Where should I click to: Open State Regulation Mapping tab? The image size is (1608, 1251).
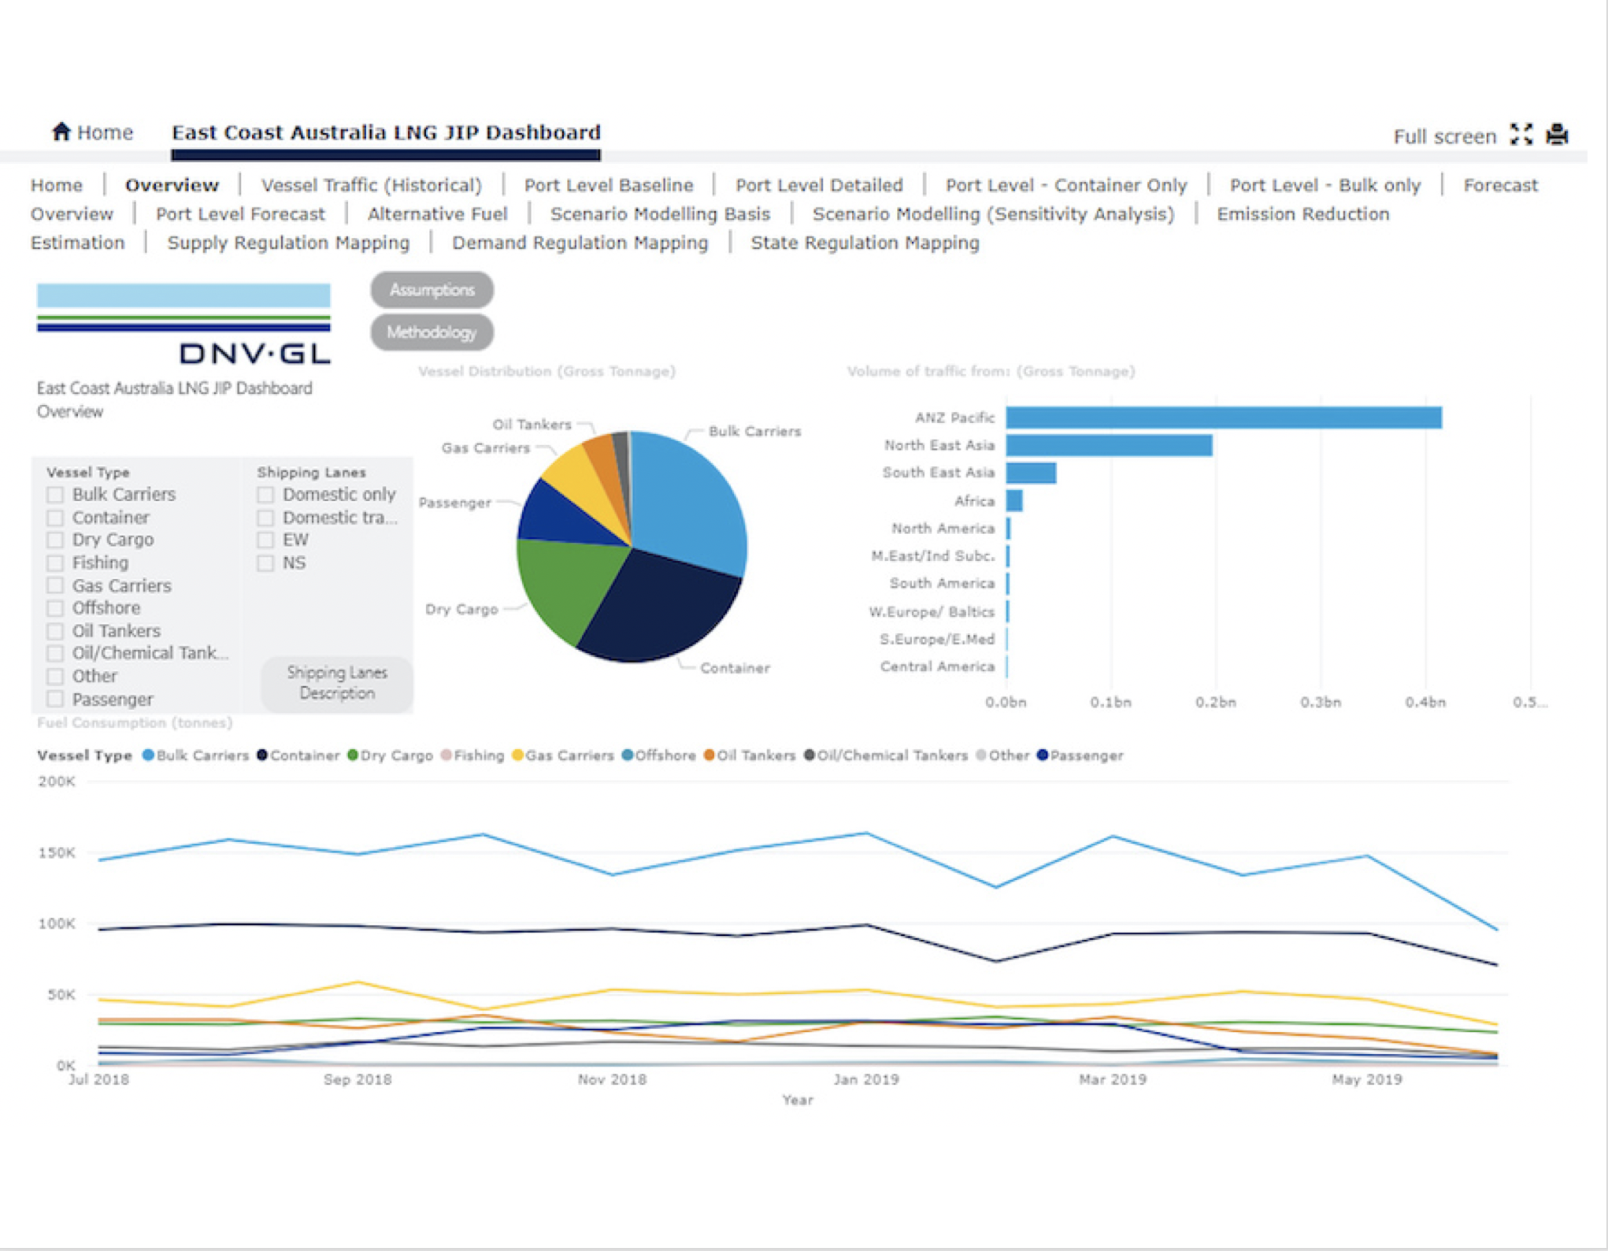coord(865,243)
